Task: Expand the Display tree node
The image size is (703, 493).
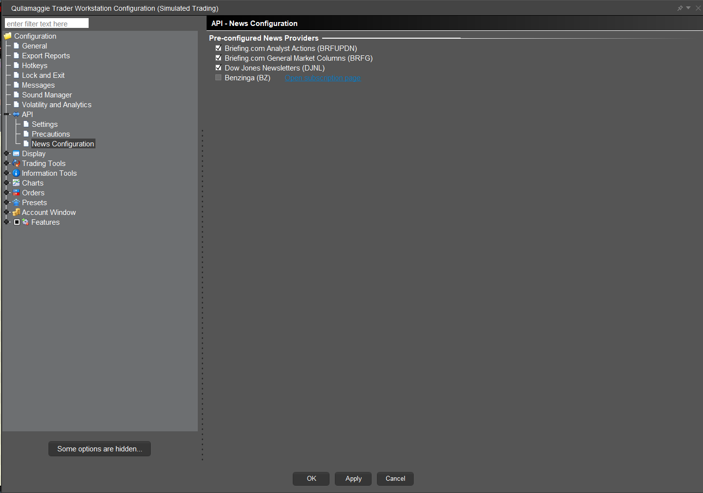Action: 6,154
